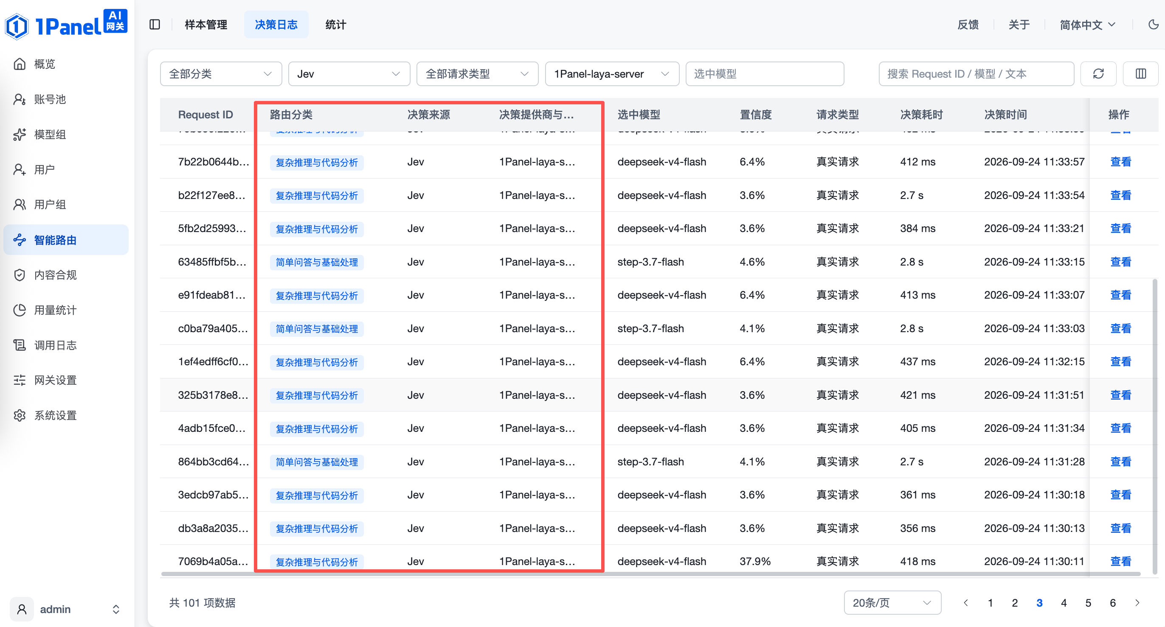This screenshot has height=627, width=1165.
Task: Click the admin avatar icon
Action: tap(22, 609)
